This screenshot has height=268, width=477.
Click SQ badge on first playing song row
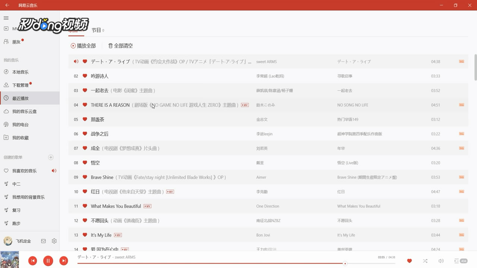tap(461, 61)
